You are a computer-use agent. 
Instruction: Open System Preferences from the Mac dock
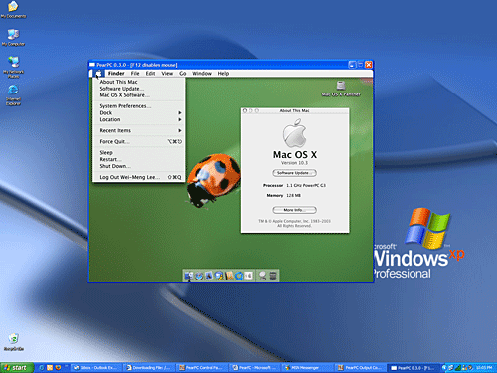[x=248, y=276]
